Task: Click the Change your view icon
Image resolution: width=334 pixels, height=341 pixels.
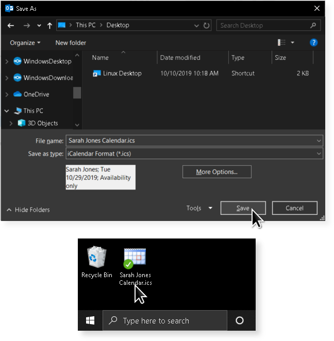Action: click(x=282, y=43)
